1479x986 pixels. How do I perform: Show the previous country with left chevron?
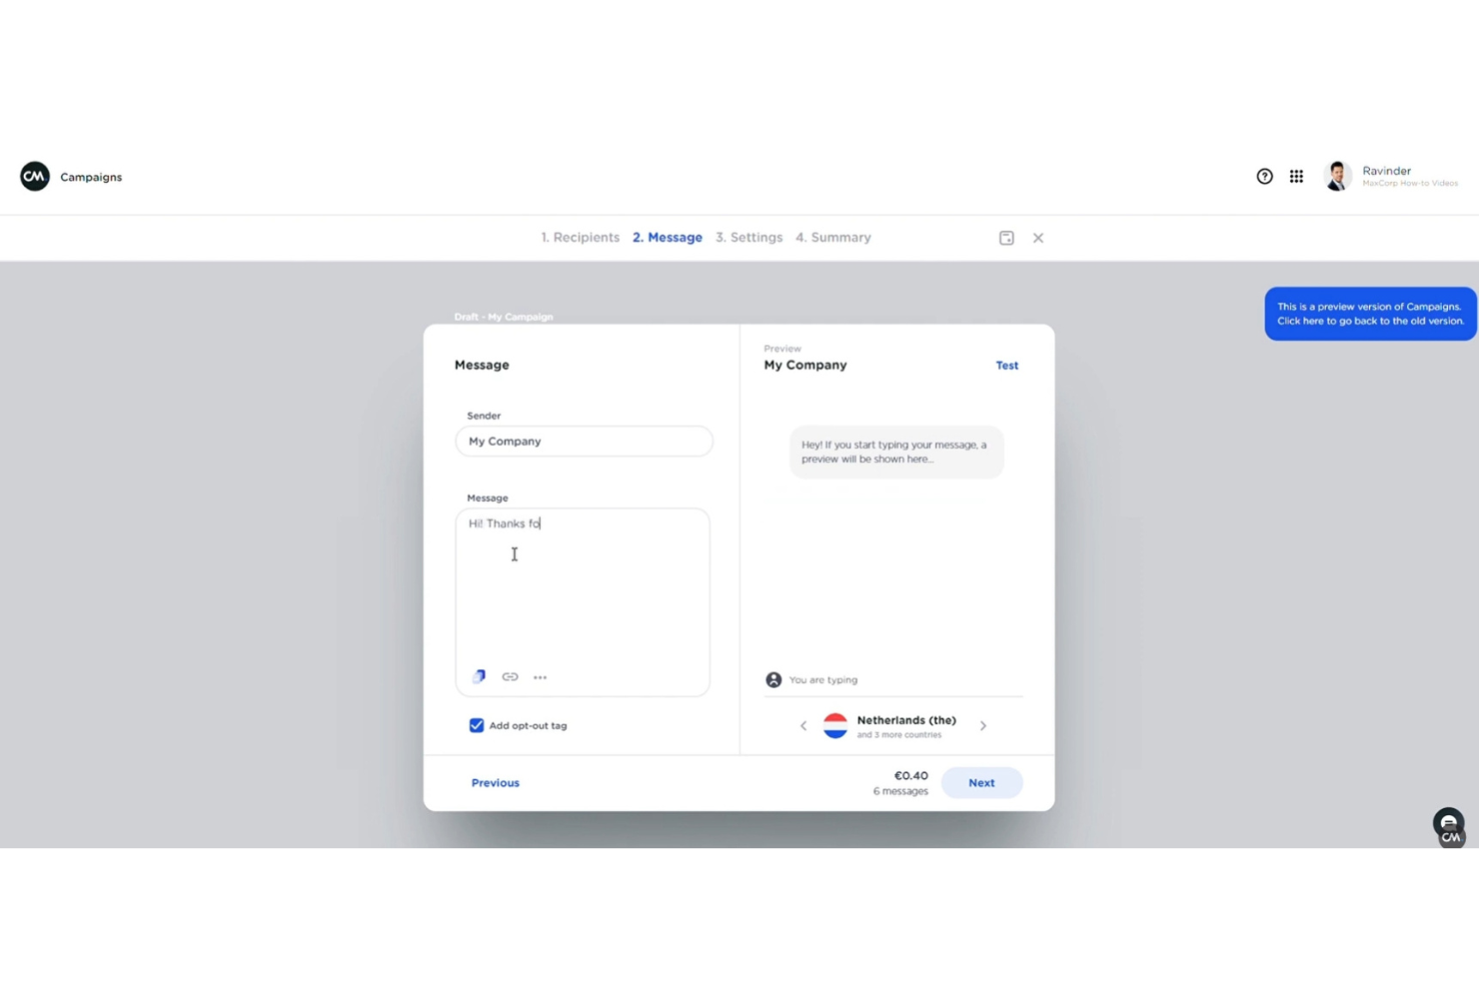pyautogui.click(x=802, y=725)
